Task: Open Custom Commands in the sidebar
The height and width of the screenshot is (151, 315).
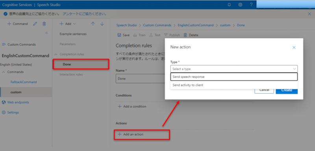Action: pos(19,44)
